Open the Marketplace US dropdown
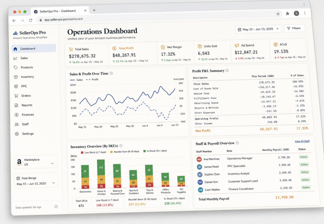The height and width of the screenshot is (224, 324). 36,162
